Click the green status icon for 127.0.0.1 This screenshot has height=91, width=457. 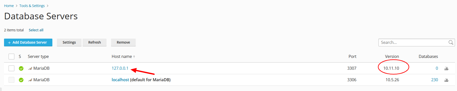(21, 68)
